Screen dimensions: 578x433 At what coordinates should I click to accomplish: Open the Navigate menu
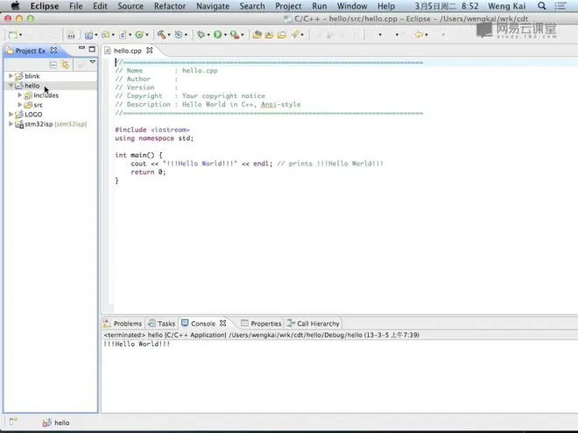click(x=213, y=6)
